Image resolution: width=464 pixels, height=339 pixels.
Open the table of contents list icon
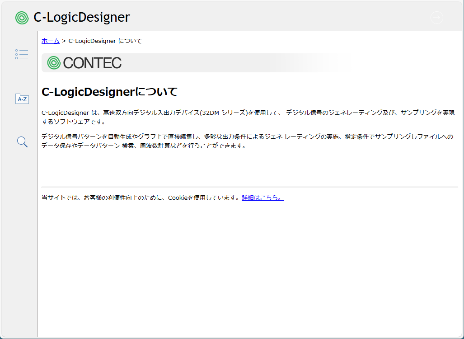tap(22, 54)
